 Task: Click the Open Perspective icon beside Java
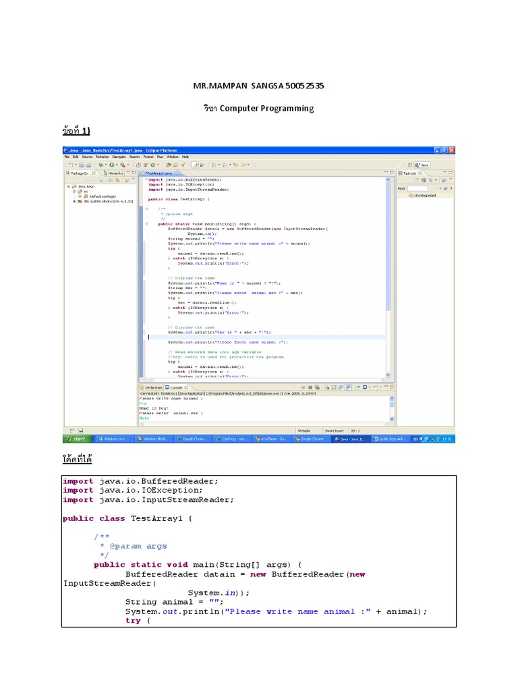409,164
